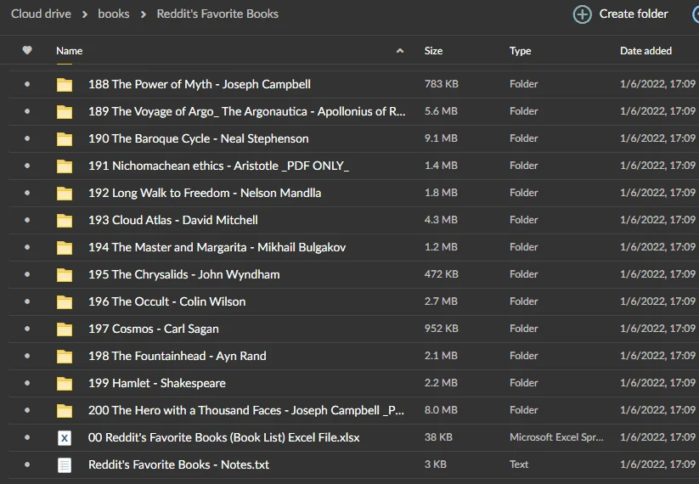Image resolution: width=699 pixels, height=484 pixels.
Task: Click folder icon for 193 Cloud Atlas
Action: (x=65, y=220)
